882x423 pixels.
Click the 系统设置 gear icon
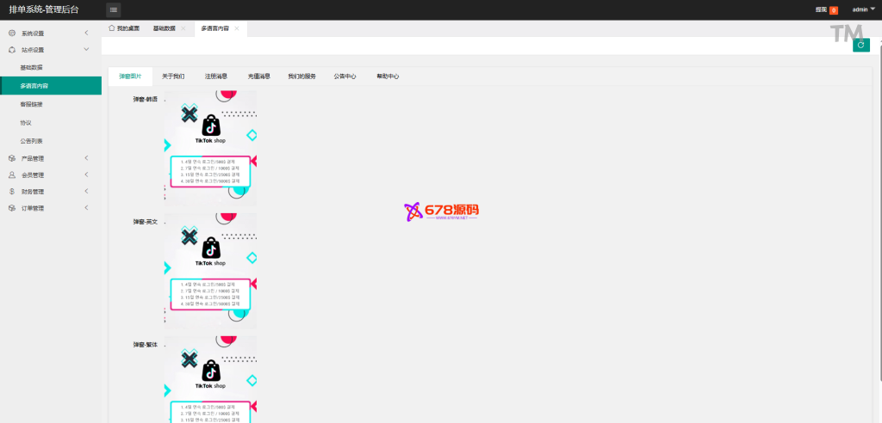[12, 34]
